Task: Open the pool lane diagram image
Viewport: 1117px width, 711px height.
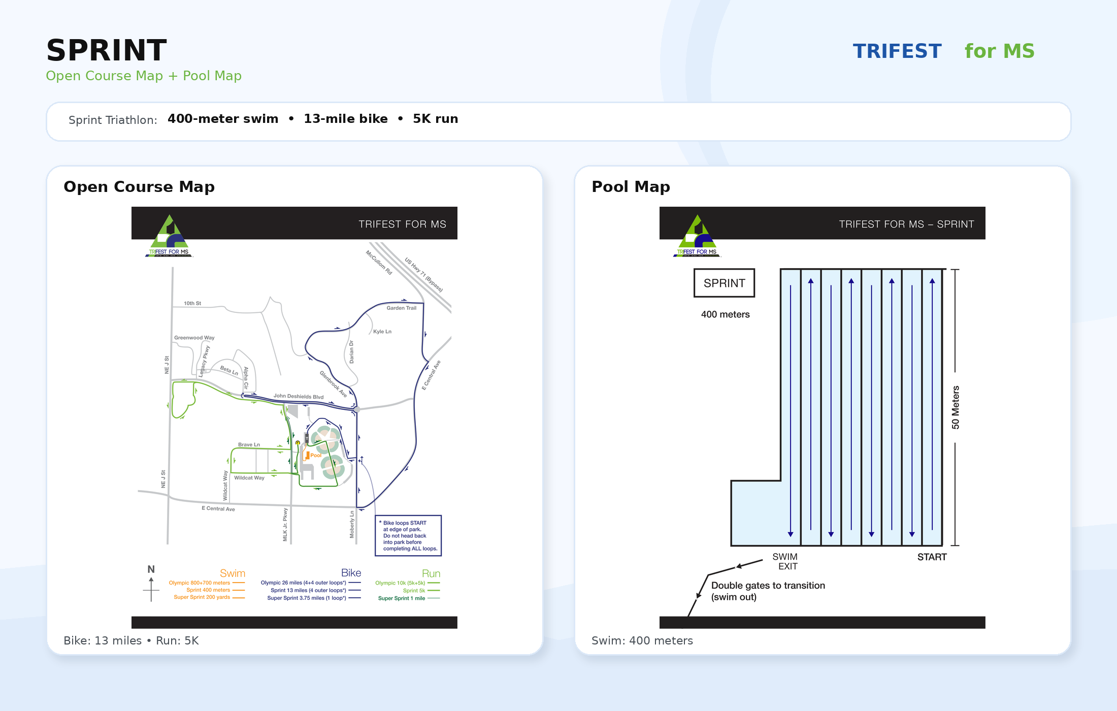Action: tap(823, 417)
